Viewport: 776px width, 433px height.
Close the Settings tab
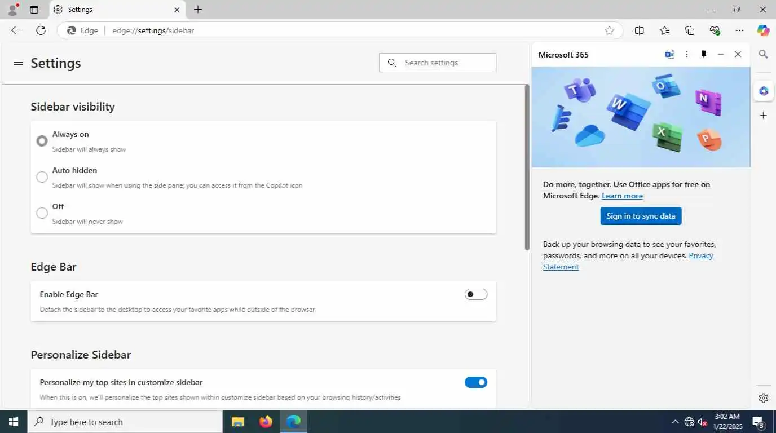pos(177,10)
